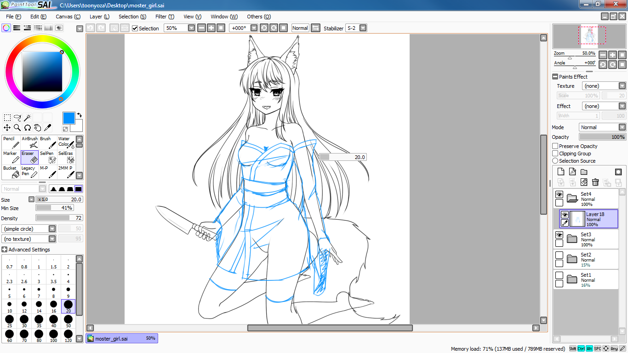Screen dimensions: 628x353
Task: Adjust the layer Opacity slider
Action: [602, 137]
